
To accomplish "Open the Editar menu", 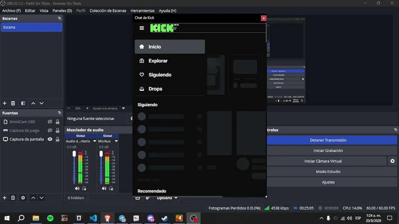I will coord(30,11).
